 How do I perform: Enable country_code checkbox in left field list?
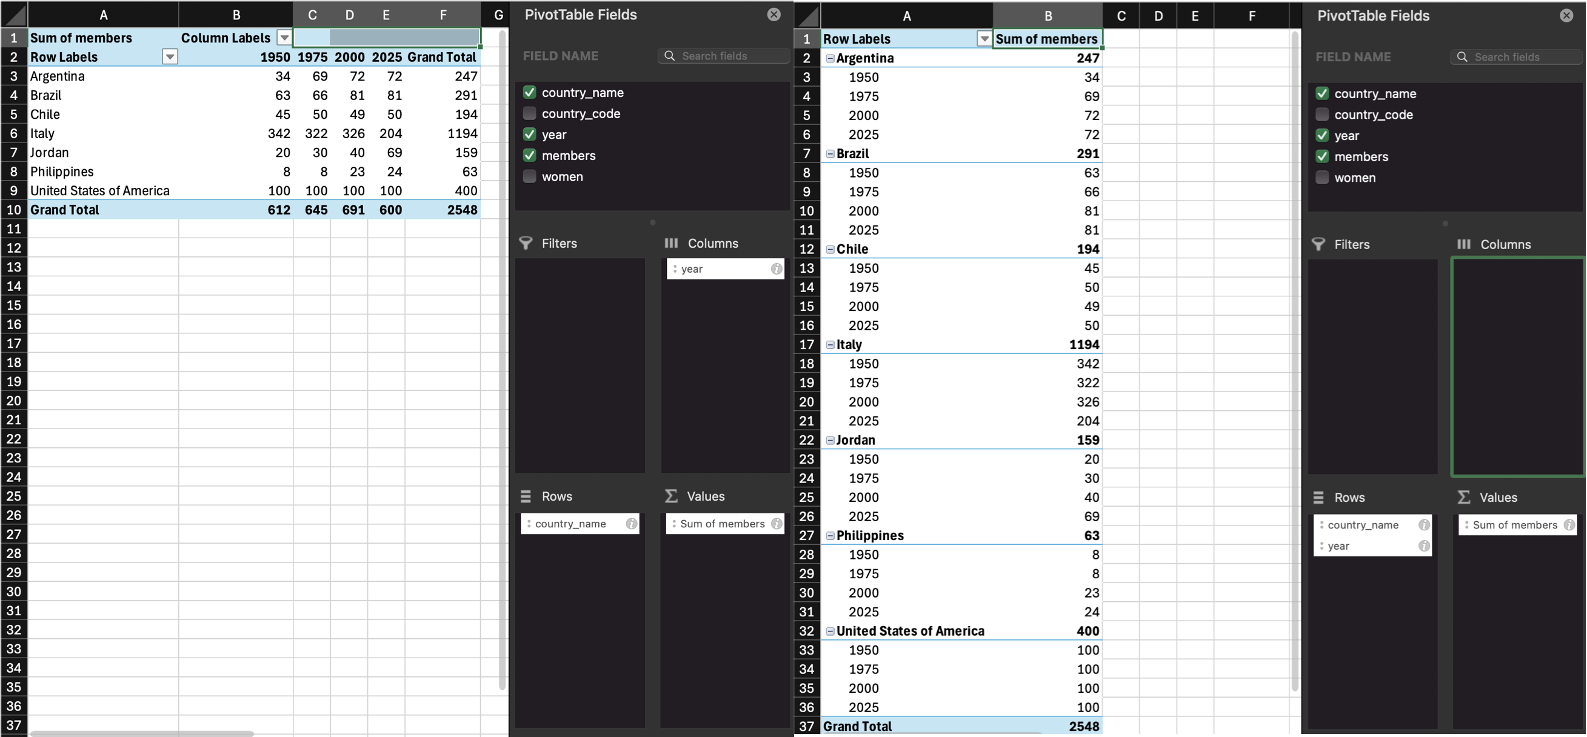pyautogui.click(x=529, y=113)
